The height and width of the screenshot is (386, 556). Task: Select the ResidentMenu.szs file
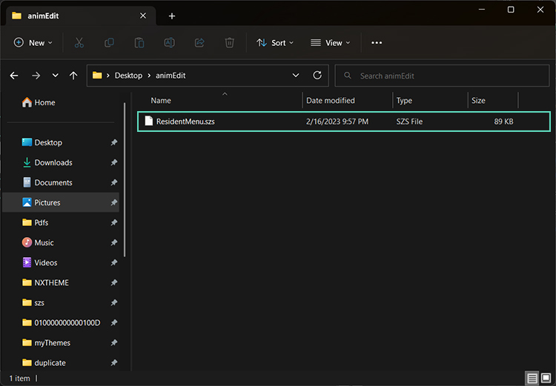(185, 122)
